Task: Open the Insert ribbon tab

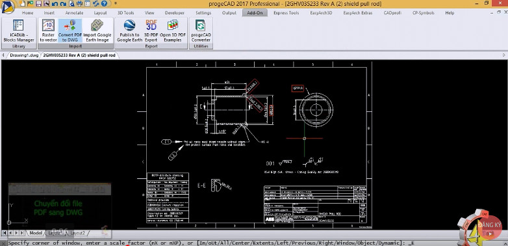Action: tap(49, 13)
